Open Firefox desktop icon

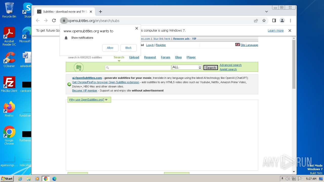pyautogui.click(x=9, y=109)
